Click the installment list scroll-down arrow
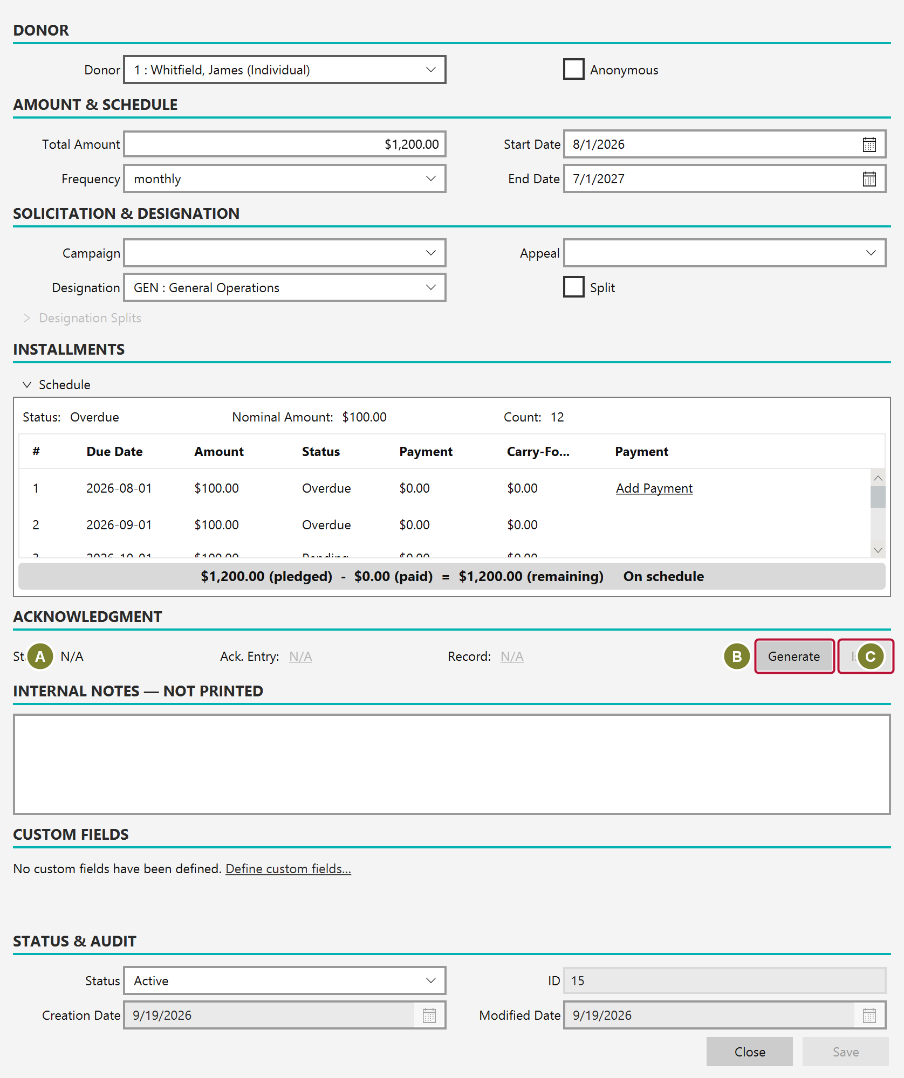Image resolution: width=904 pixels, height=1078 pixels. tap(878, 550)
